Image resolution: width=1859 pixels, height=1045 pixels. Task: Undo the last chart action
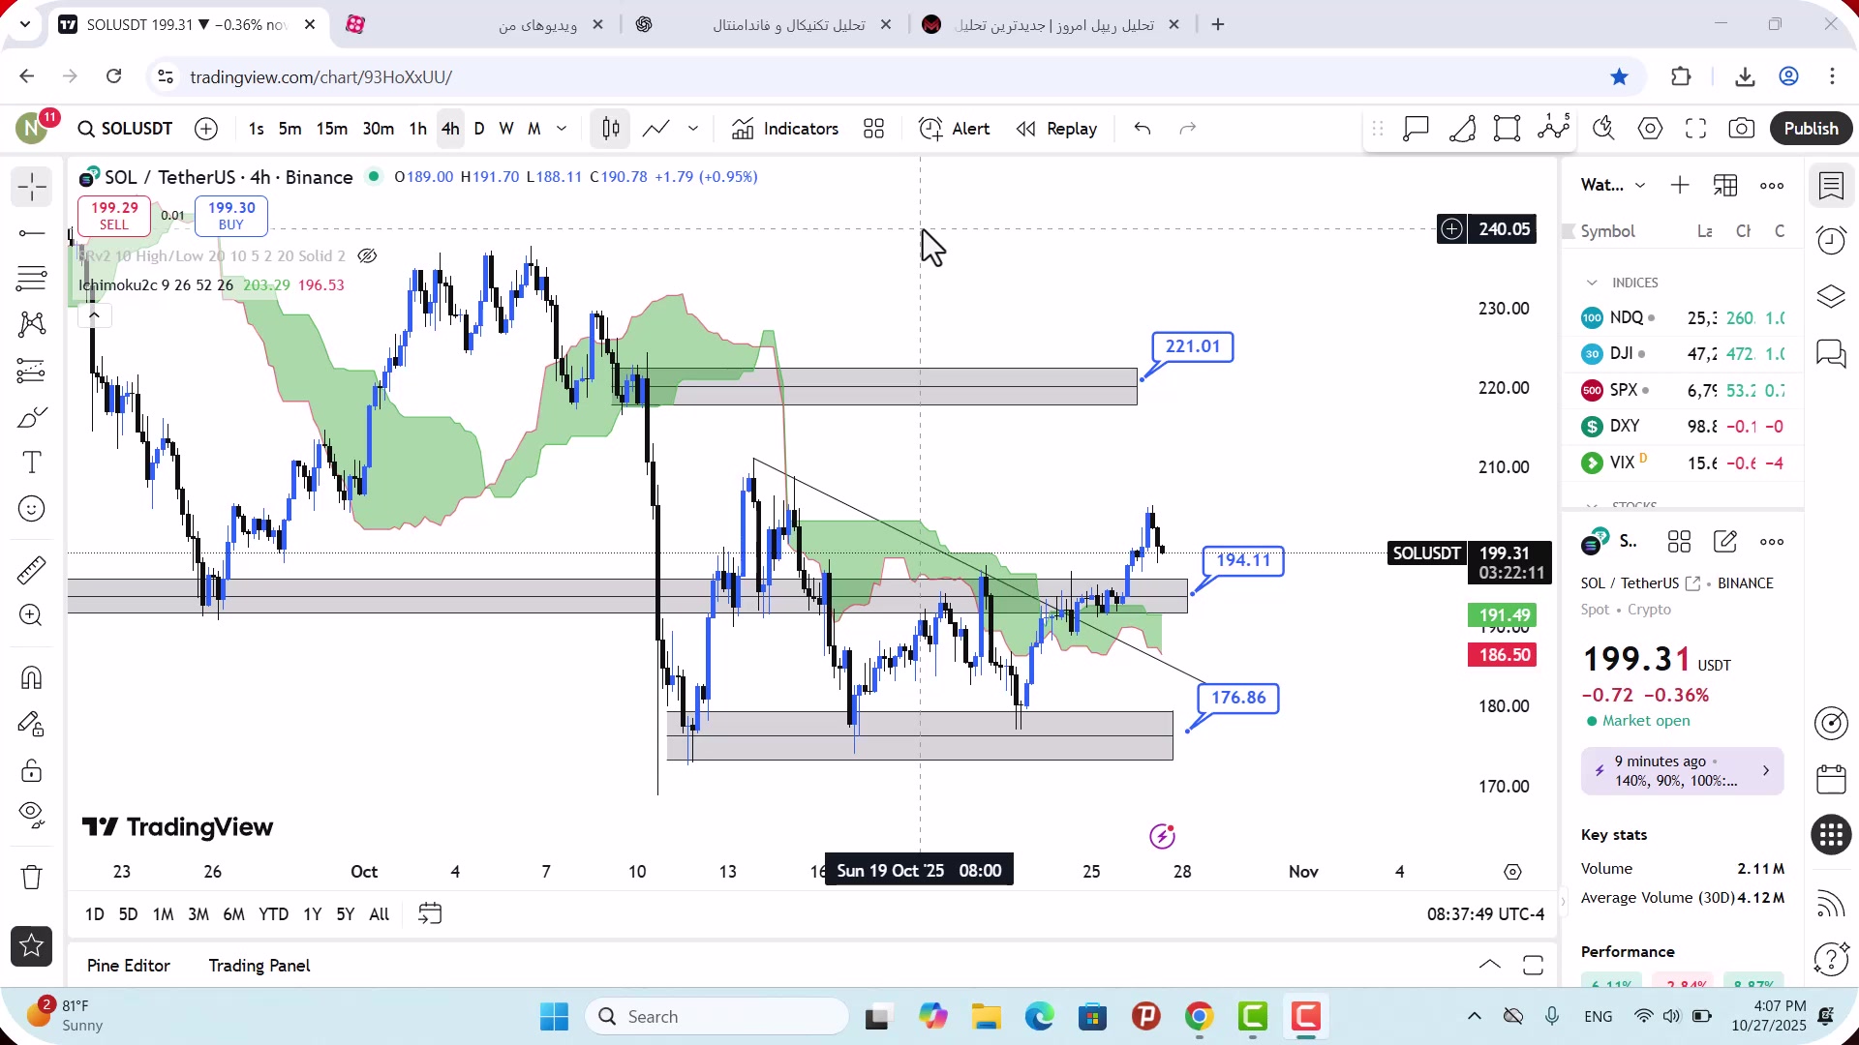point(1143,129)
